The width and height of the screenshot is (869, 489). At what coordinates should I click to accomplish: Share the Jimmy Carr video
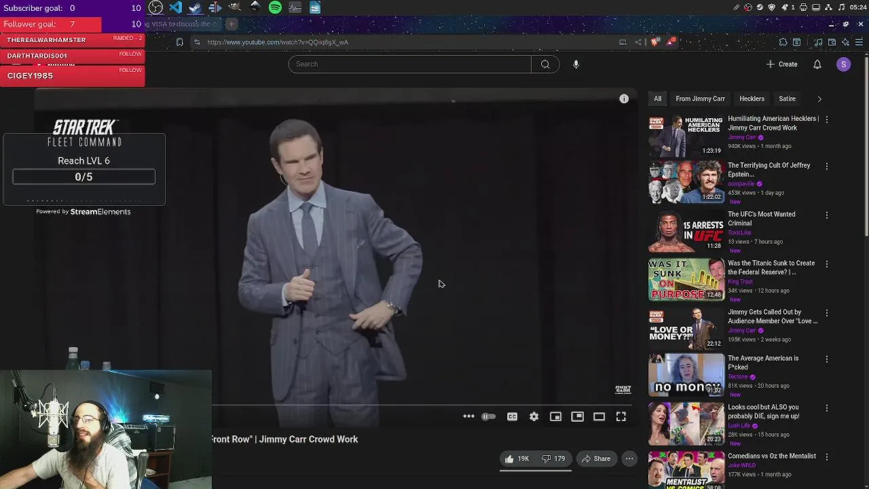pos(595,458)
